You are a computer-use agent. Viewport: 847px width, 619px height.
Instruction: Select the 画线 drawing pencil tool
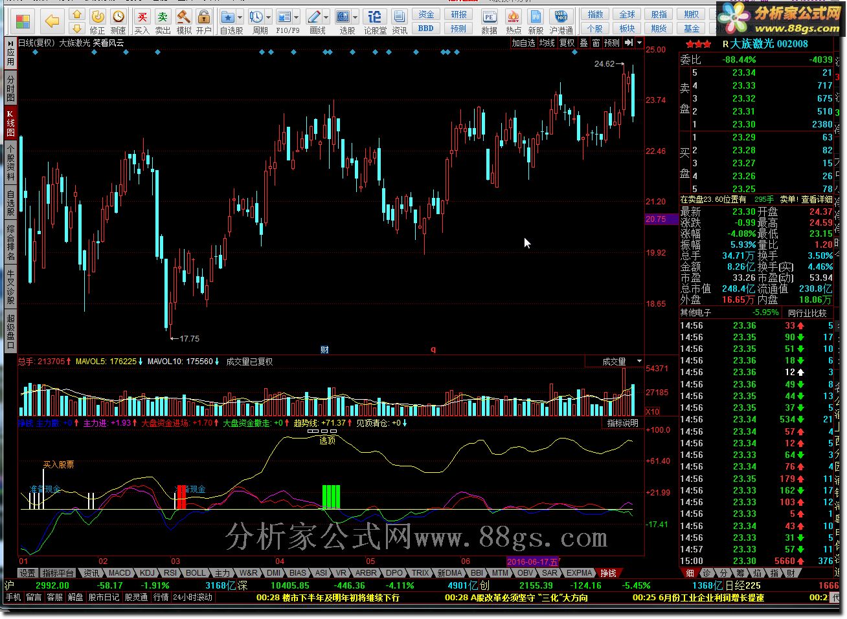[x=314, y=17]
